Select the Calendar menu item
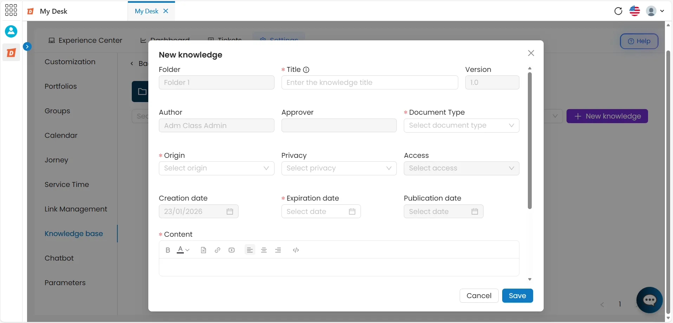Viewport: 673px width, 323px height. pyautogui.click(x=61, y=135)
